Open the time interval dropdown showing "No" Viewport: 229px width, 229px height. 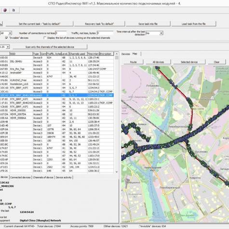coord(154,33)
